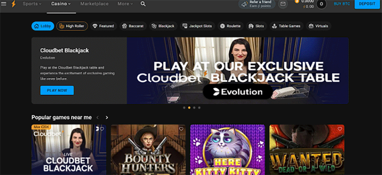
Task: Open the Live Cloudbet Blackjack thumbnail
Action: click(x=69, y=150)
